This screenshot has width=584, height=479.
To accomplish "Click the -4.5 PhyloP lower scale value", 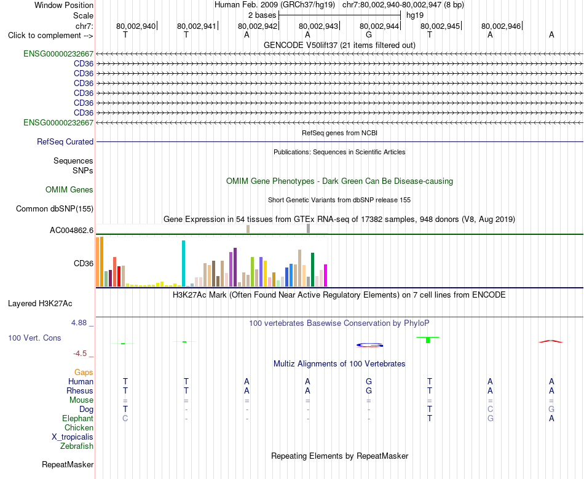I will pyautogui.click(x=80, y=354).
